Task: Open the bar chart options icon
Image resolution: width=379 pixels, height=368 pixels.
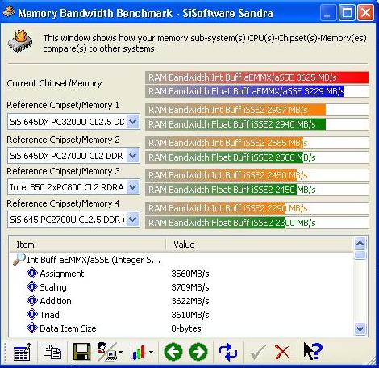Action: [139, 352]
